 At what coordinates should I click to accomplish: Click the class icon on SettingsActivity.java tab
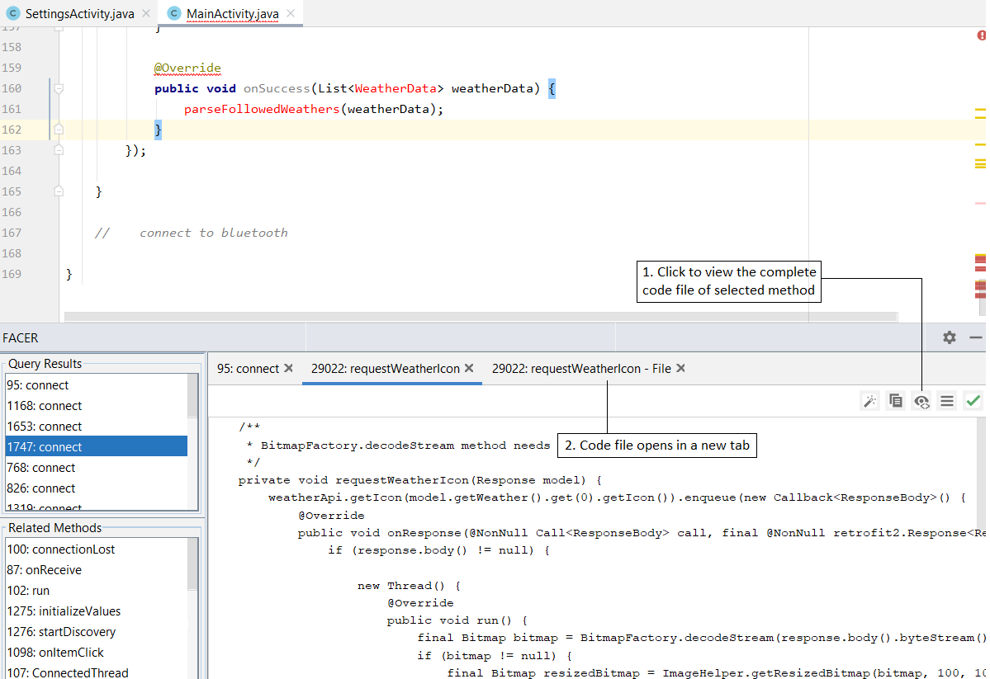[x=12, y=13]
